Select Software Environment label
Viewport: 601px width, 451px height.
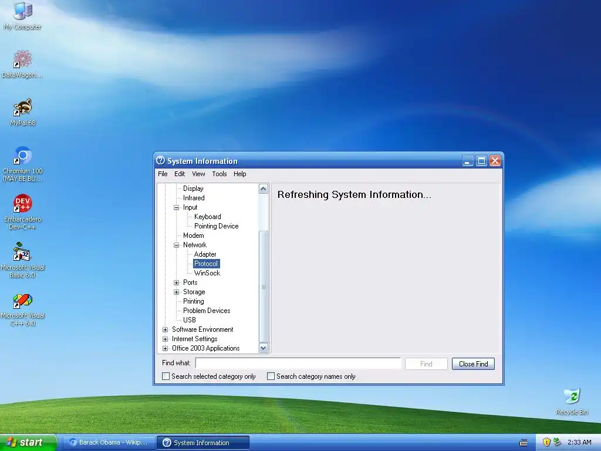tap(202, 330)
